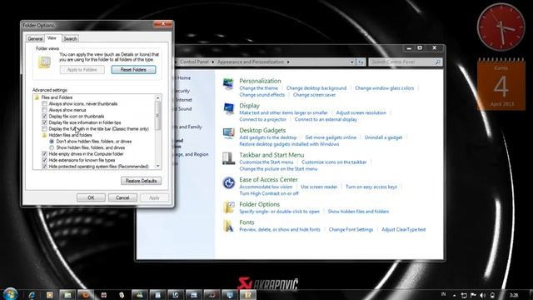Viewport: 533px width, 300px height.
Task: Click Control Panel in the breadcrumb
Action: point(194,62)
